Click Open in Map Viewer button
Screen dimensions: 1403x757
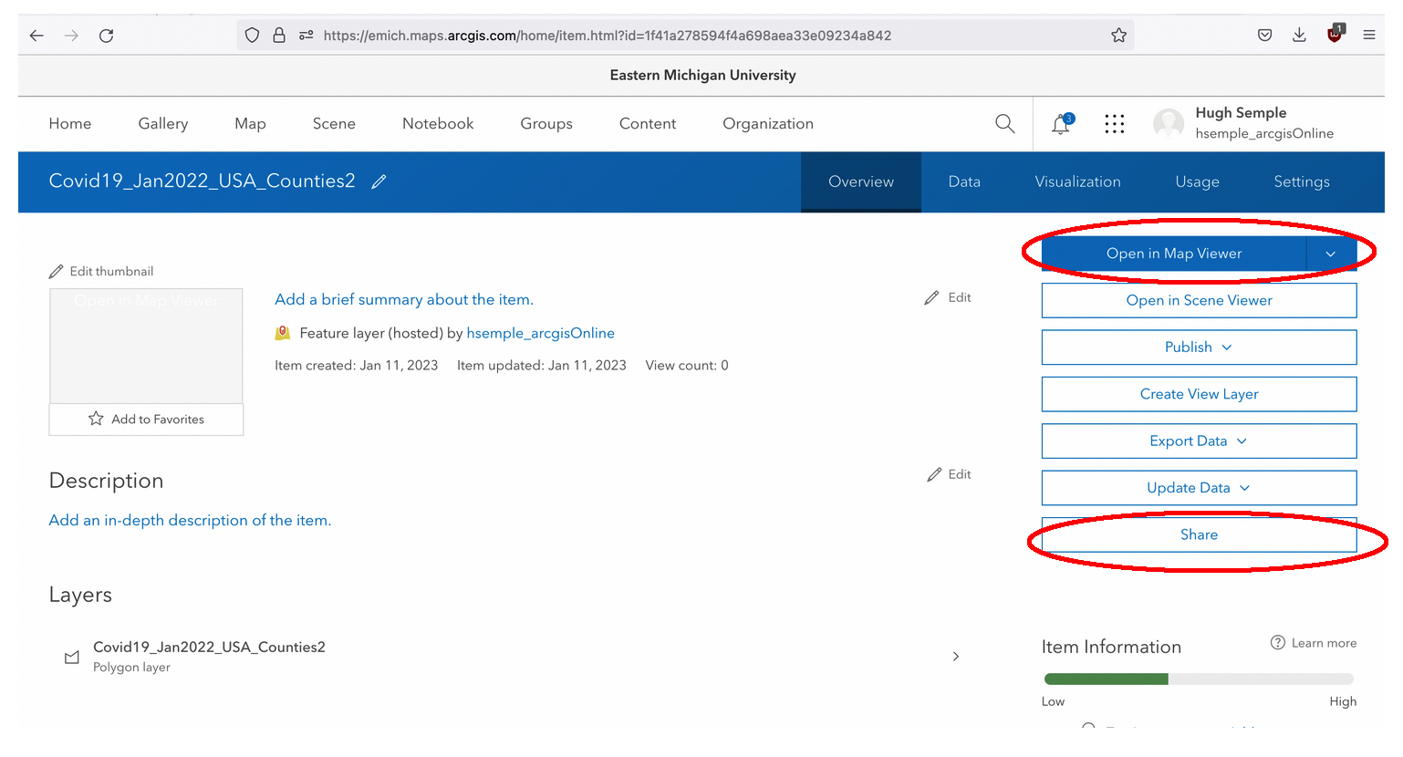coord(1174,254)
